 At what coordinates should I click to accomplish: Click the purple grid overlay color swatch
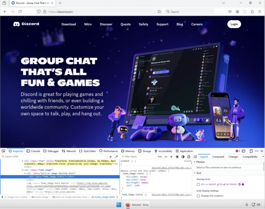[243, 184]
